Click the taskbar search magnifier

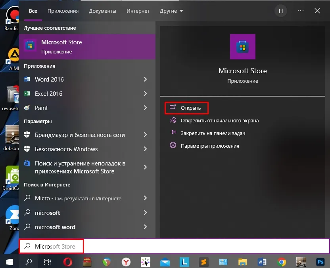[x=29, y=262]
